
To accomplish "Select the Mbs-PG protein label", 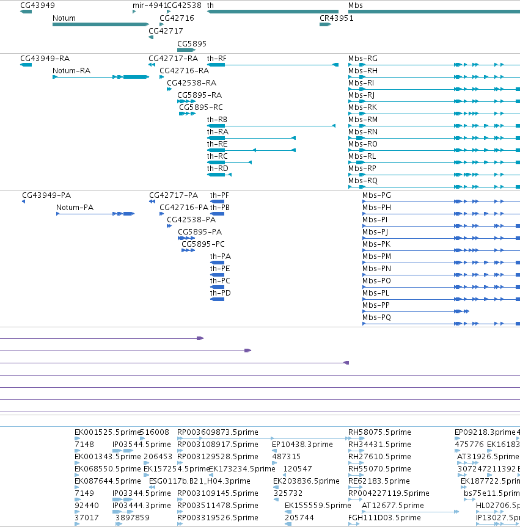I will click(377, 195).
